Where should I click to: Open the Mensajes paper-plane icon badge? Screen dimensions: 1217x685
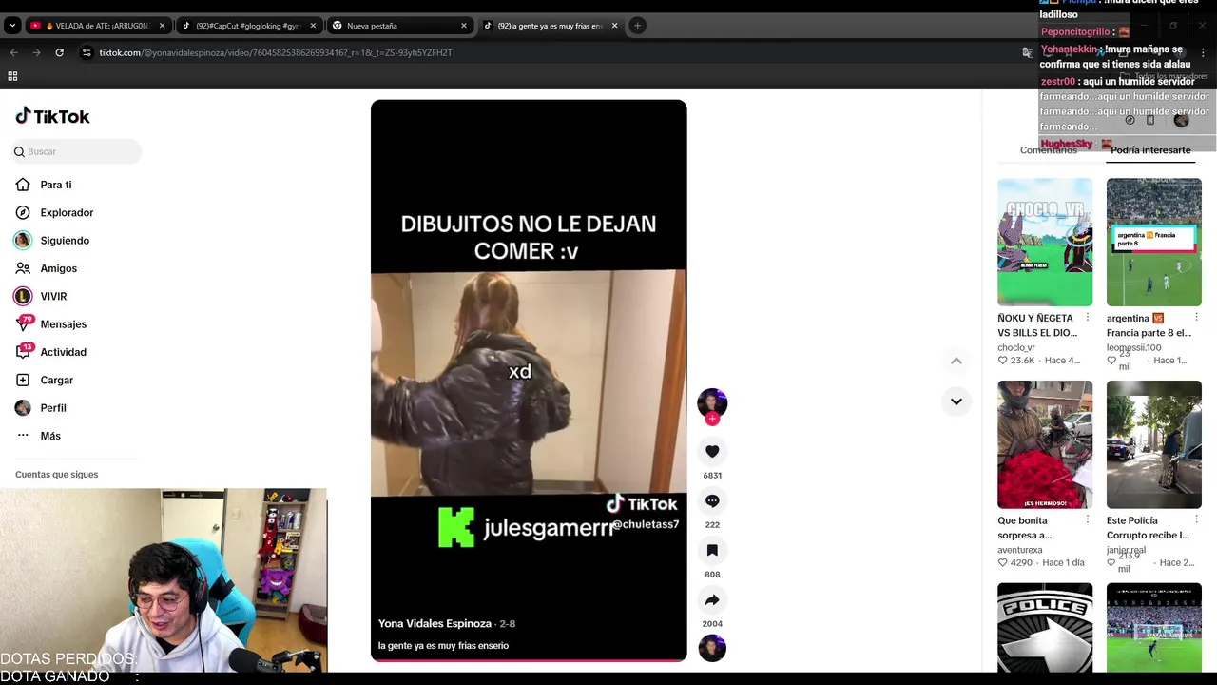tap(24, 323)
